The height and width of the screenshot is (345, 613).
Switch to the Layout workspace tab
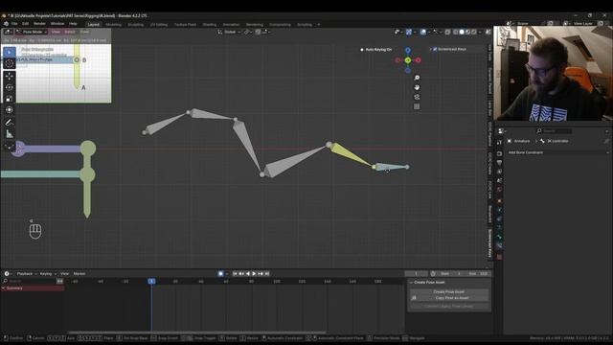click(94, 25)
